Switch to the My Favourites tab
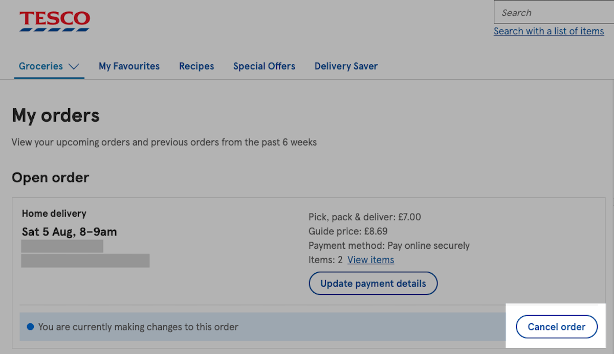The width and height of the screenshot is (614, 354). pyautogui.click(x=129, y=66)
